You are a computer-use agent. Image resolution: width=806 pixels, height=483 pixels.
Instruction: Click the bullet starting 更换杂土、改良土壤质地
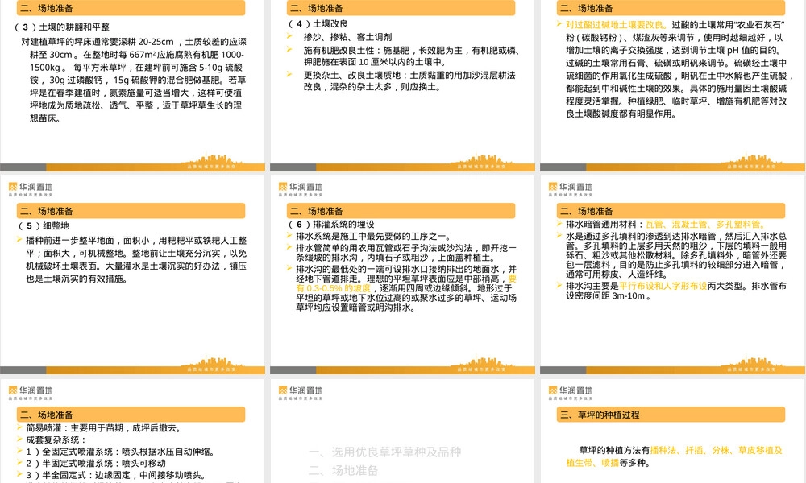pyautogui.click(x=409, y=81)
